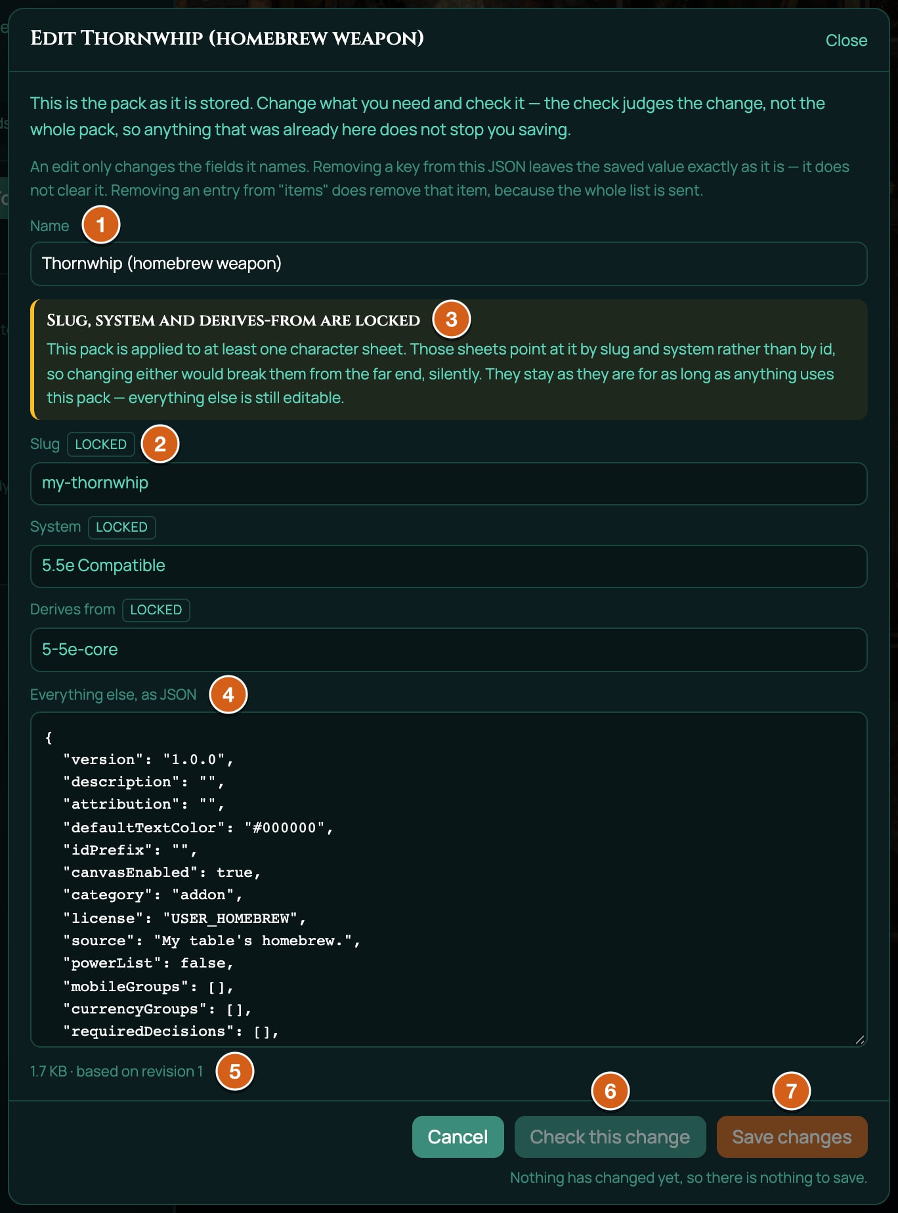Click the "Slug, system and derives-from are locked" heading
The width and height of the screenshot is (898, 1213).
pyautogui.click(x=233, y=320)
